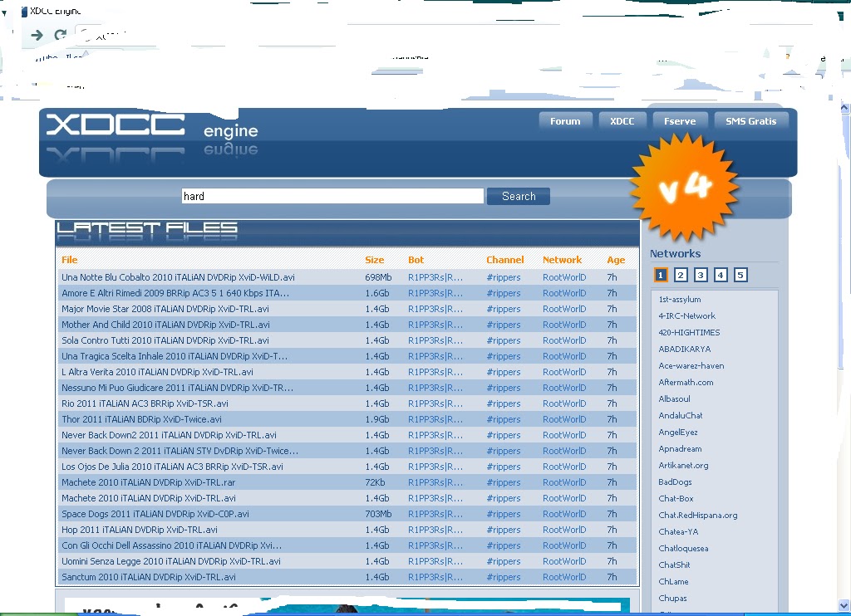Screen dimensions: 851x616
Task: Click the R1PP3Rs bot in Thor row
Action: (435, 419)
